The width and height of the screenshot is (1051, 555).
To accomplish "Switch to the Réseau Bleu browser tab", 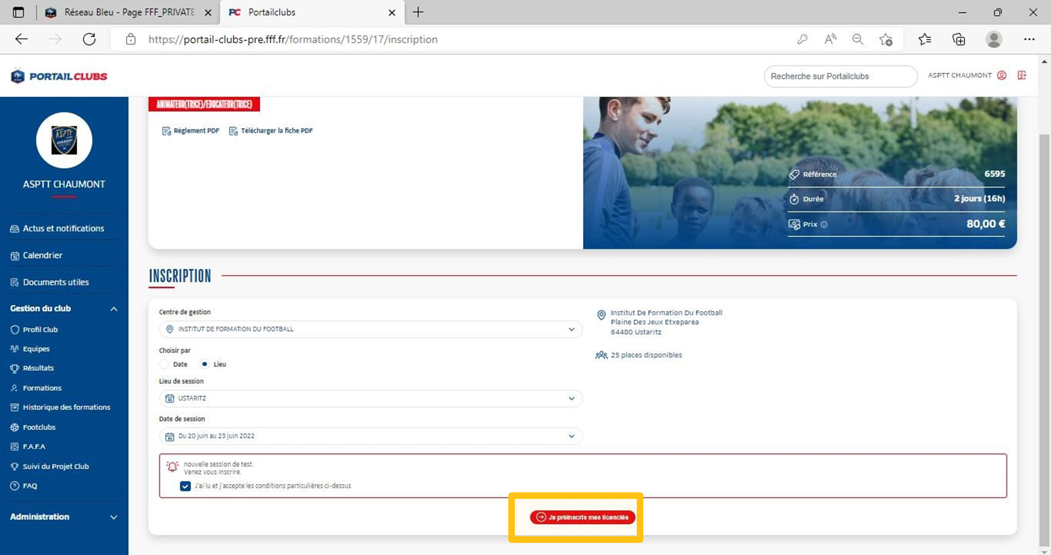I will tap(128, 12).
